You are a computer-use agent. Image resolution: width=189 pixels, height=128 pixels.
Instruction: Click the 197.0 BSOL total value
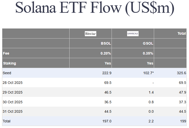coord(107,121)
